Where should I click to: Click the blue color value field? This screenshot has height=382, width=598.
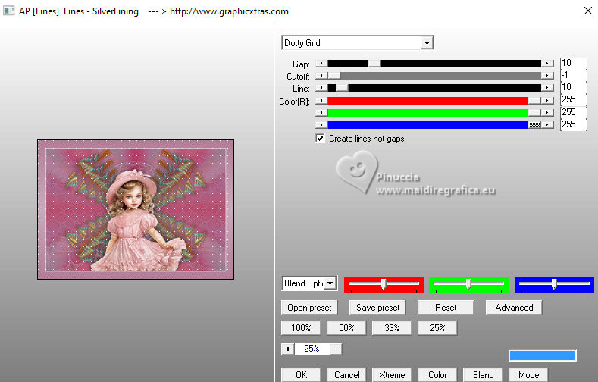[x=573, y=124]
